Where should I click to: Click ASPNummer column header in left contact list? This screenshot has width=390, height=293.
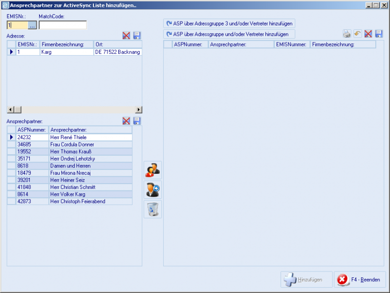click(32, 130)
